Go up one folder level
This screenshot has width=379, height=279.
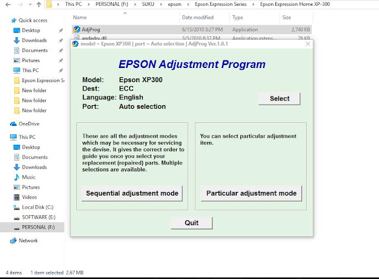coord(38,4)
